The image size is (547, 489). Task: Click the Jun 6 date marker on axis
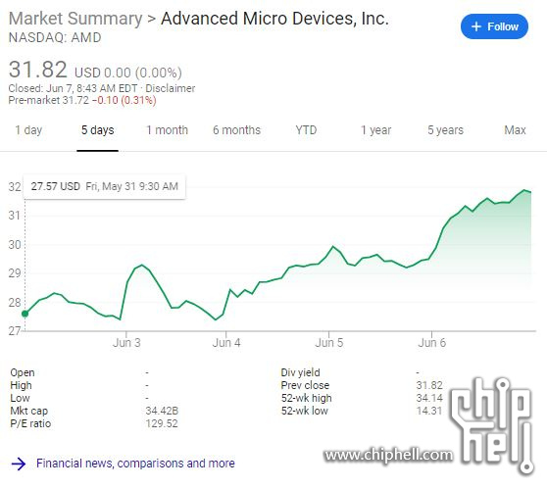pyautogui.click(x=432, y=343)
